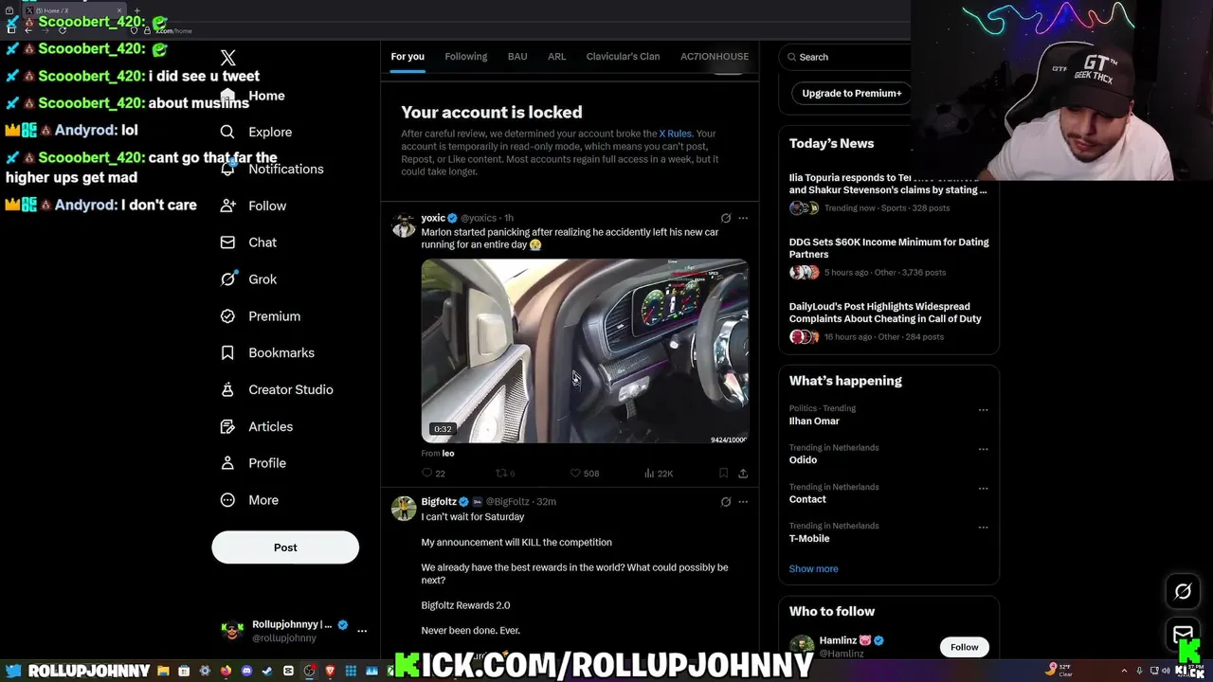1213x682 pixels.
Task: Open Bigfoltz's profile avatar
Action: point(404,509)
